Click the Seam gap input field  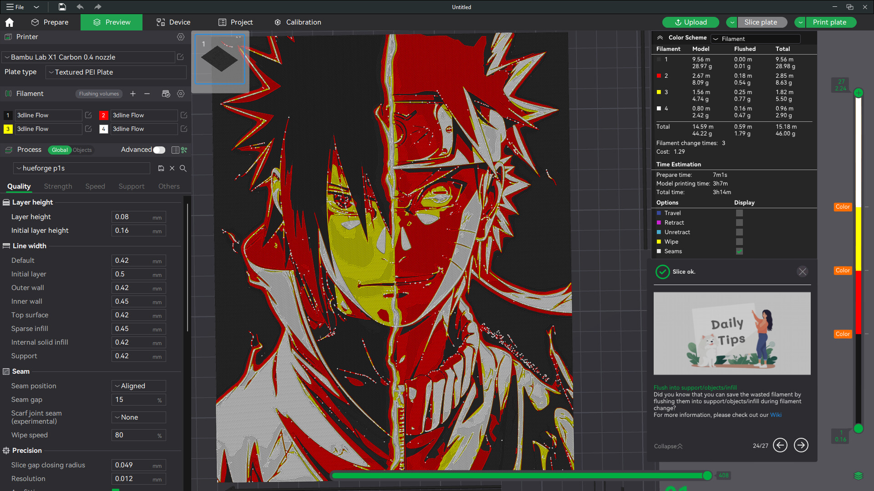click(138, 400)
